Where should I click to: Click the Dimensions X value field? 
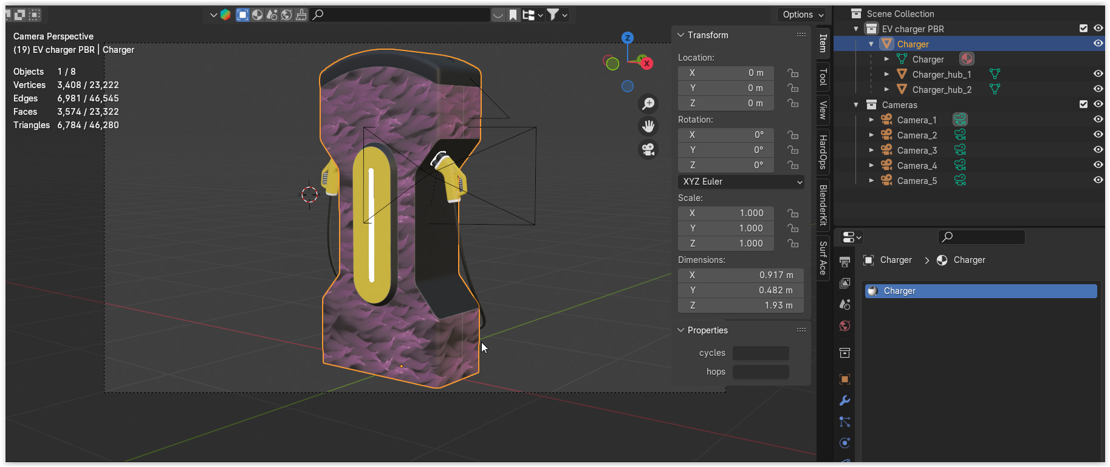pyautogui.click(x=741, y=275)
